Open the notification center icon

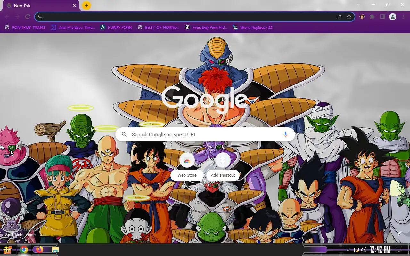tap(399, 250)
